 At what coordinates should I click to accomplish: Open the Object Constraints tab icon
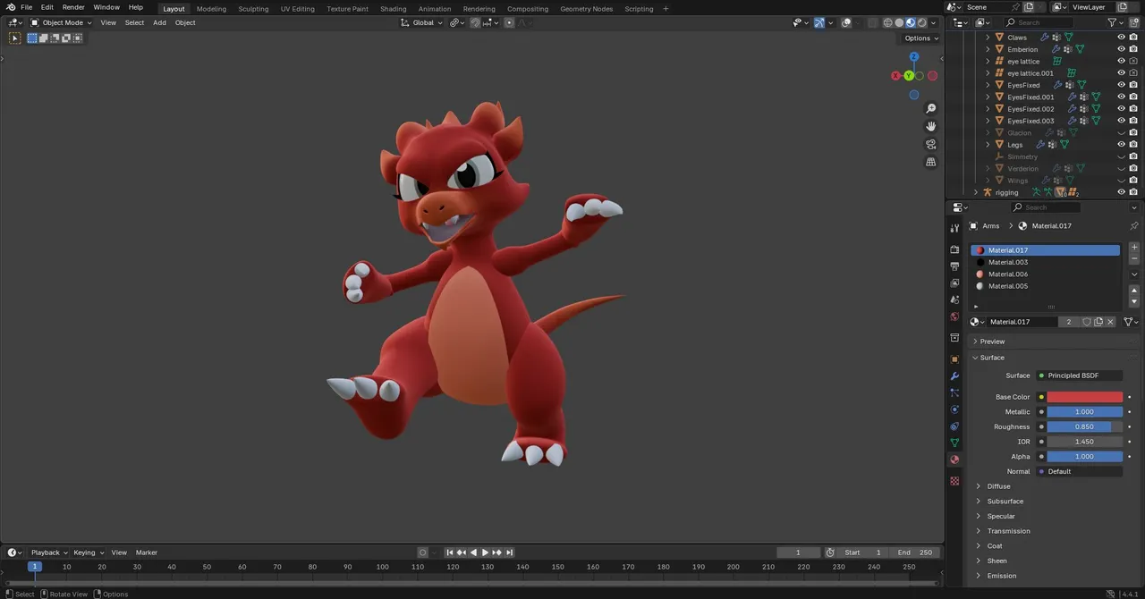pos(954,426)
